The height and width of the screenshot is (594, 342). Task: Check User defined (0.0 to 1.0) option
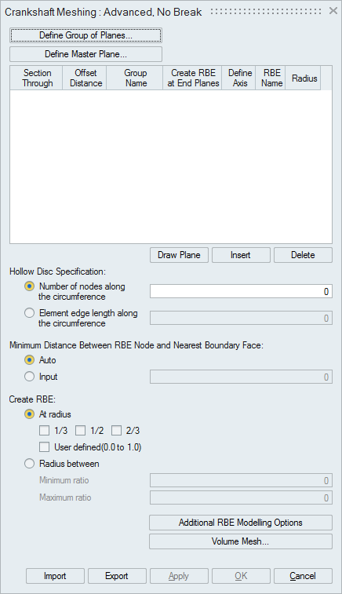[x=44, y=447]
